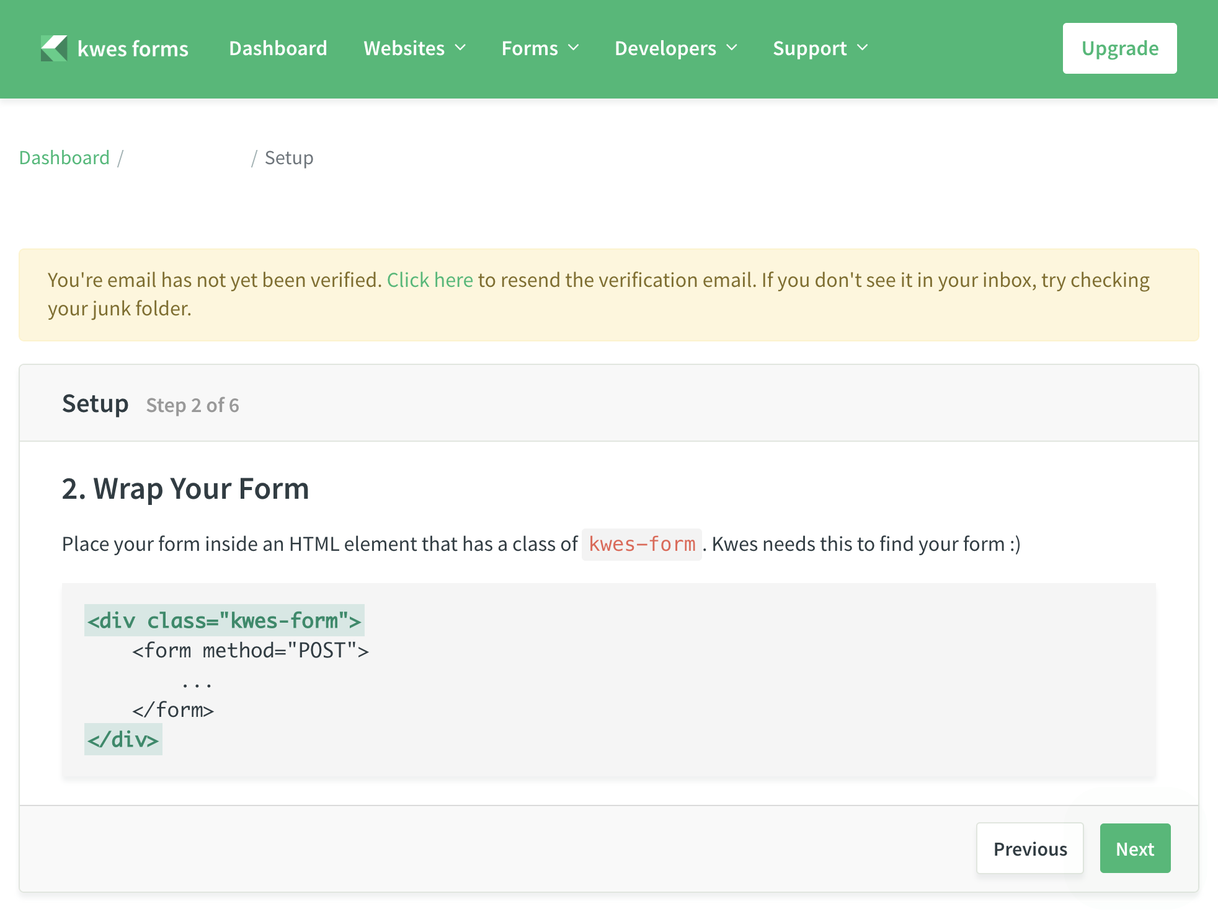The width and height of the screenshot is (1218, 917).
Task: Open the kwes forms home link
Action: pos(115,48)
